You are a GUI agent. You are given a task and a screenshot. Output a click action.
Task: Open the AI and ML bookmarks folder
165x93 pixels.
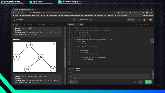36,16
